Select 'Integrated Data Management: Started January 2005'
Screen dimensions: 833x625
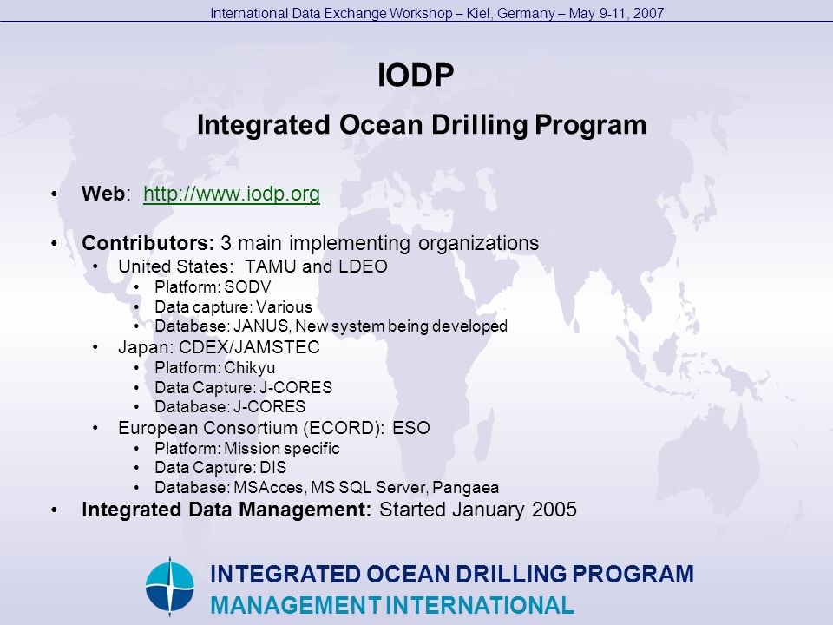point(329,510)
